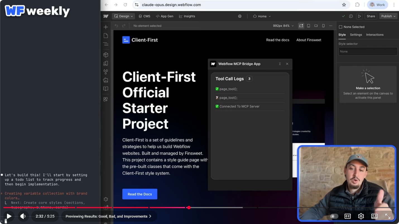Click Read the docs nav link
Viewport: 399px width, 224px height.
(278, 40)
